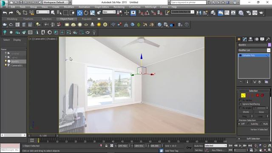Image resolution: width=272 pixels, height=153 pixels.
Task: Activate the Unlink Selection tool
Action: tap(25, 13)
